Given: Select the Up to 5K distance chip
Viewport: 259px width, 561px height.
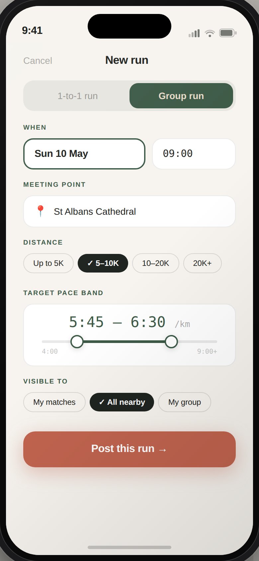Looking at the screenshot, I should 48,263.
